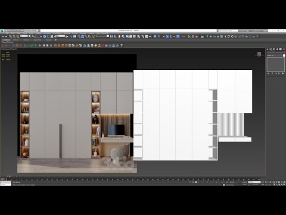Toggle the Layer Explorer
The width and height of the screenshot is (286, 215).
(x=123, y=36)
